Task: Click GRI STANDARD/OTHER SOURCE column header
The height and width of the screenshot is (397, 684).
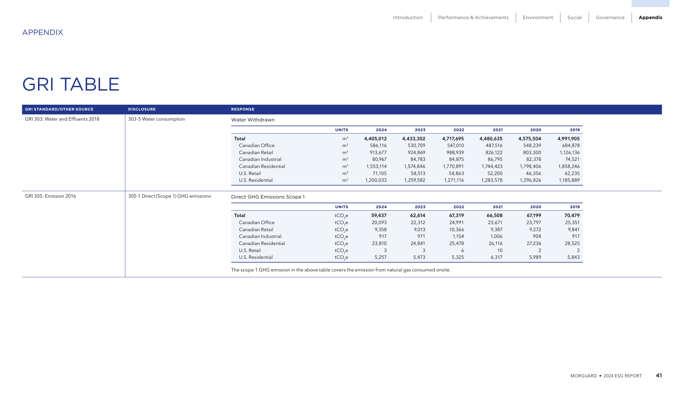Action: pos(59,109)
